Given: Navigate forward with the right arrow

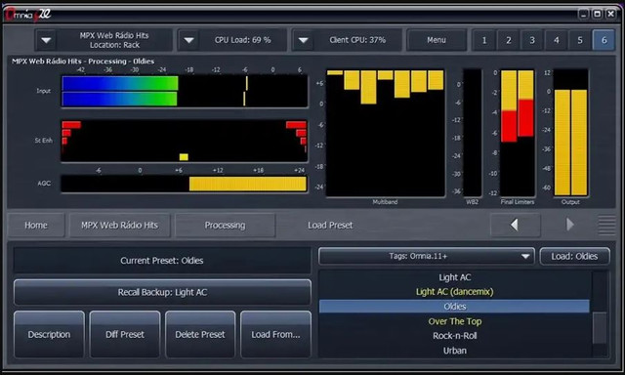Looking at the screenshot, I should click(x=570, y=225).
